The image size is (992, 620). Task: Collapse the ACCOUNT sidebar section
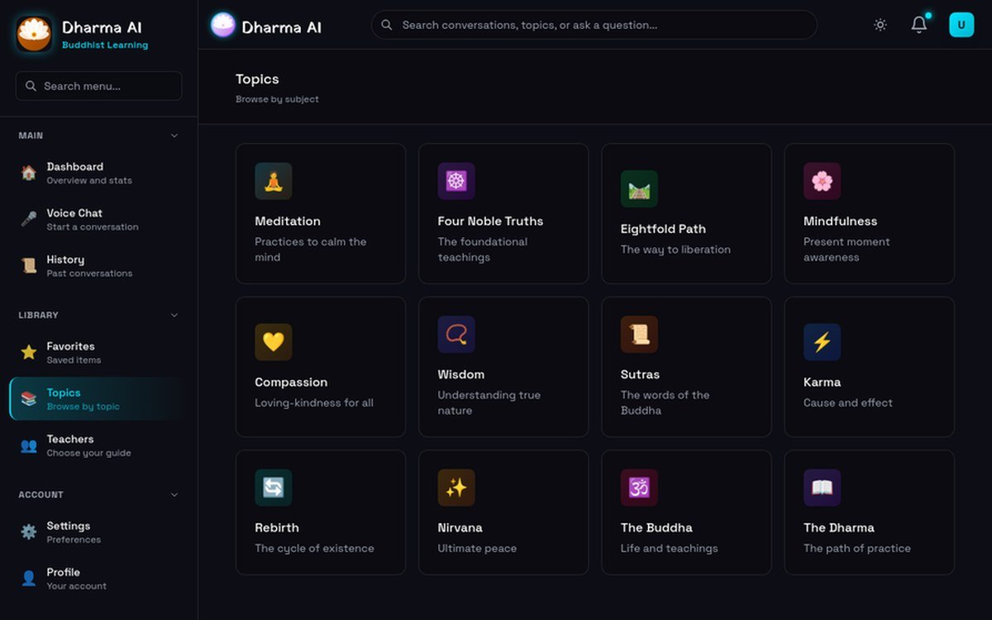pyautogui.click(x=174, y=494)
